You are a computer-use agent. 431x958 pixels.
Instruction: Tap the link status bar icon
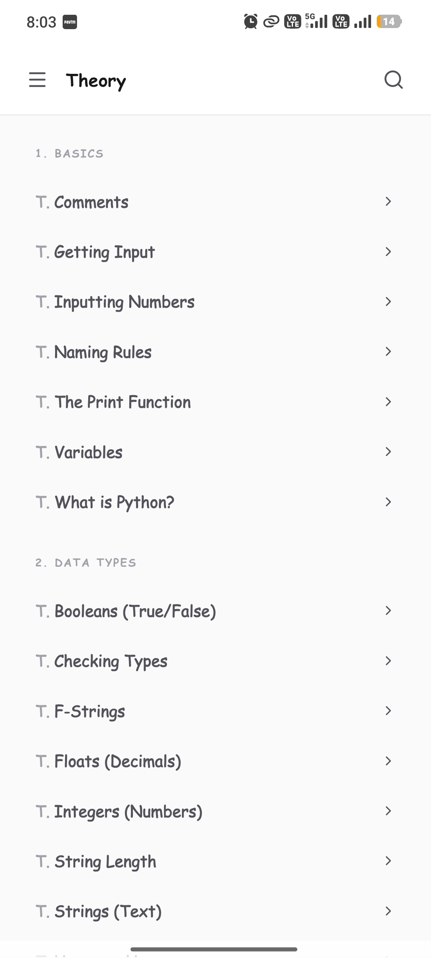pyautogui.click(x=271, y=22)
